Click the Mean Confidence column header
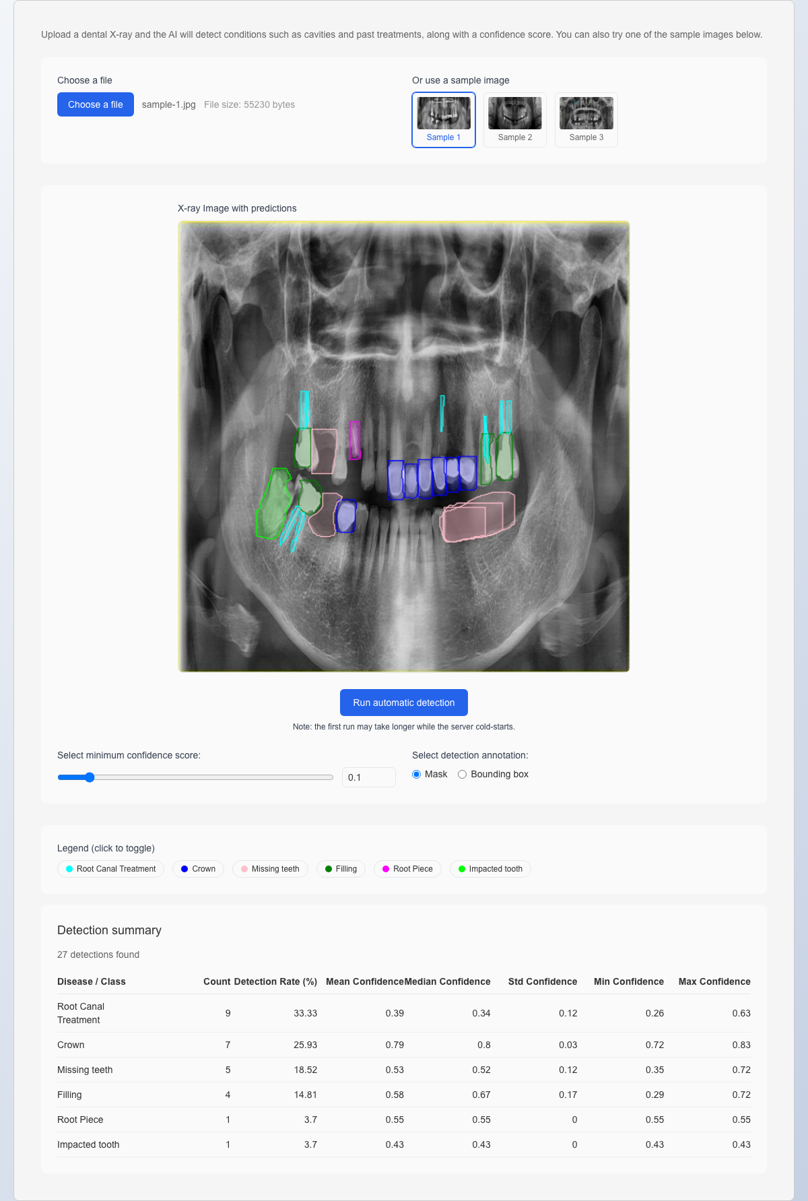808x1201 pixels. coord(365,981)
